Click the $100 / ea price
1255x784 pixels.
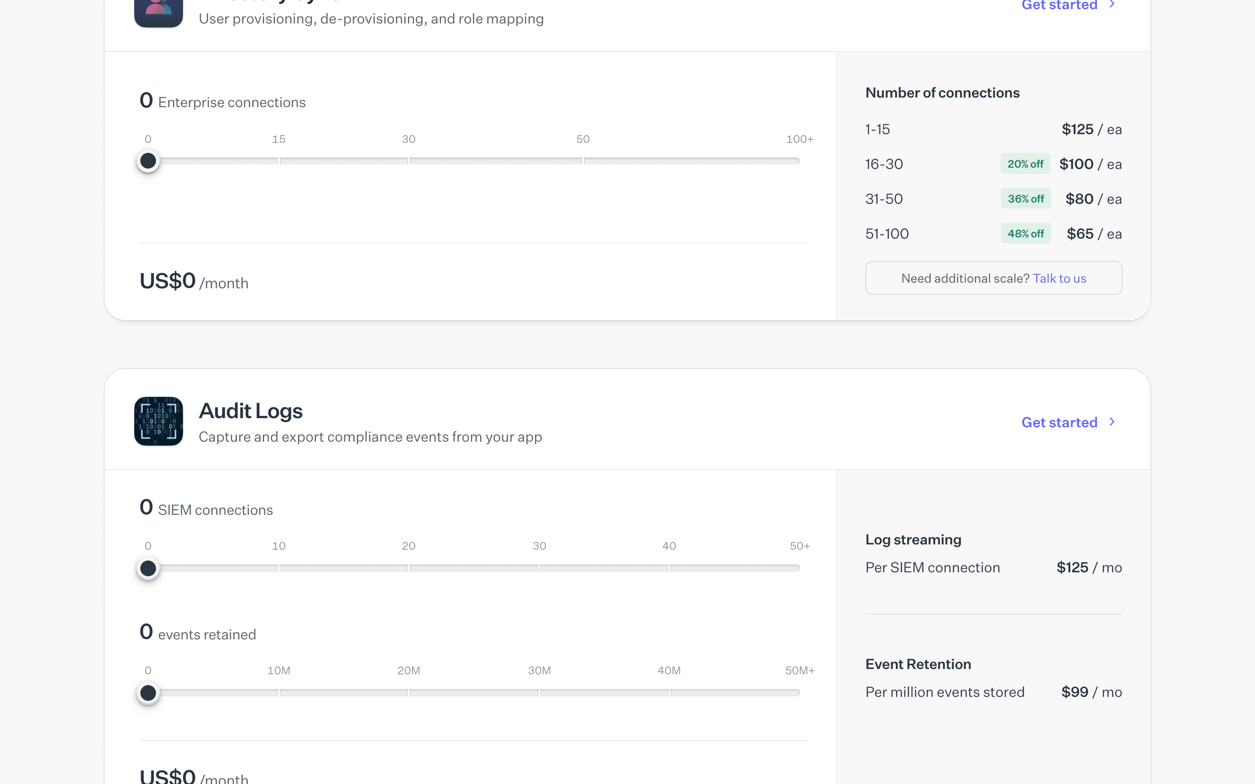coord(1091,164)
